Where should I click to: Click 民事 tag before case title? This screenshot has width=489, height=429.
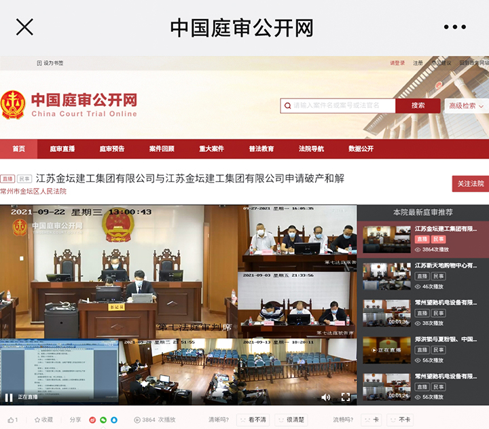(x=24, y=179)
